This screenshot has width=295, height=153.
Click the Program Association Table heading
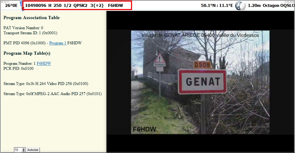point(32,18)
